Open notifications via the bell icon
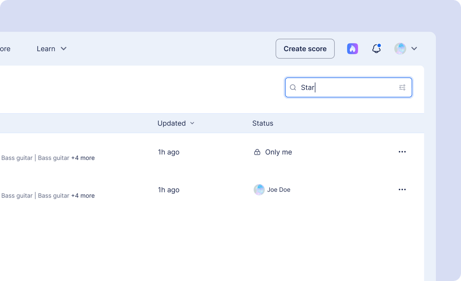 click(x=376, y=49)
